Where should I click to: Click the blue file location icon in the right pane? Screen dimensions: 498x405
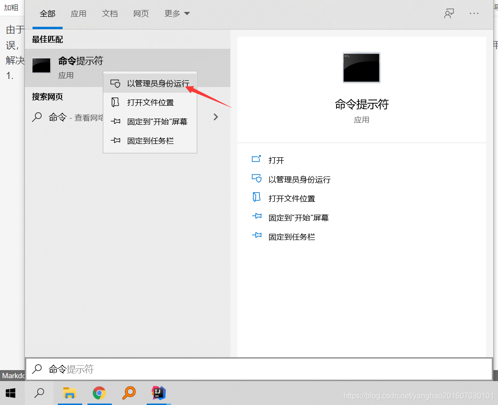(x=256, y=197)
